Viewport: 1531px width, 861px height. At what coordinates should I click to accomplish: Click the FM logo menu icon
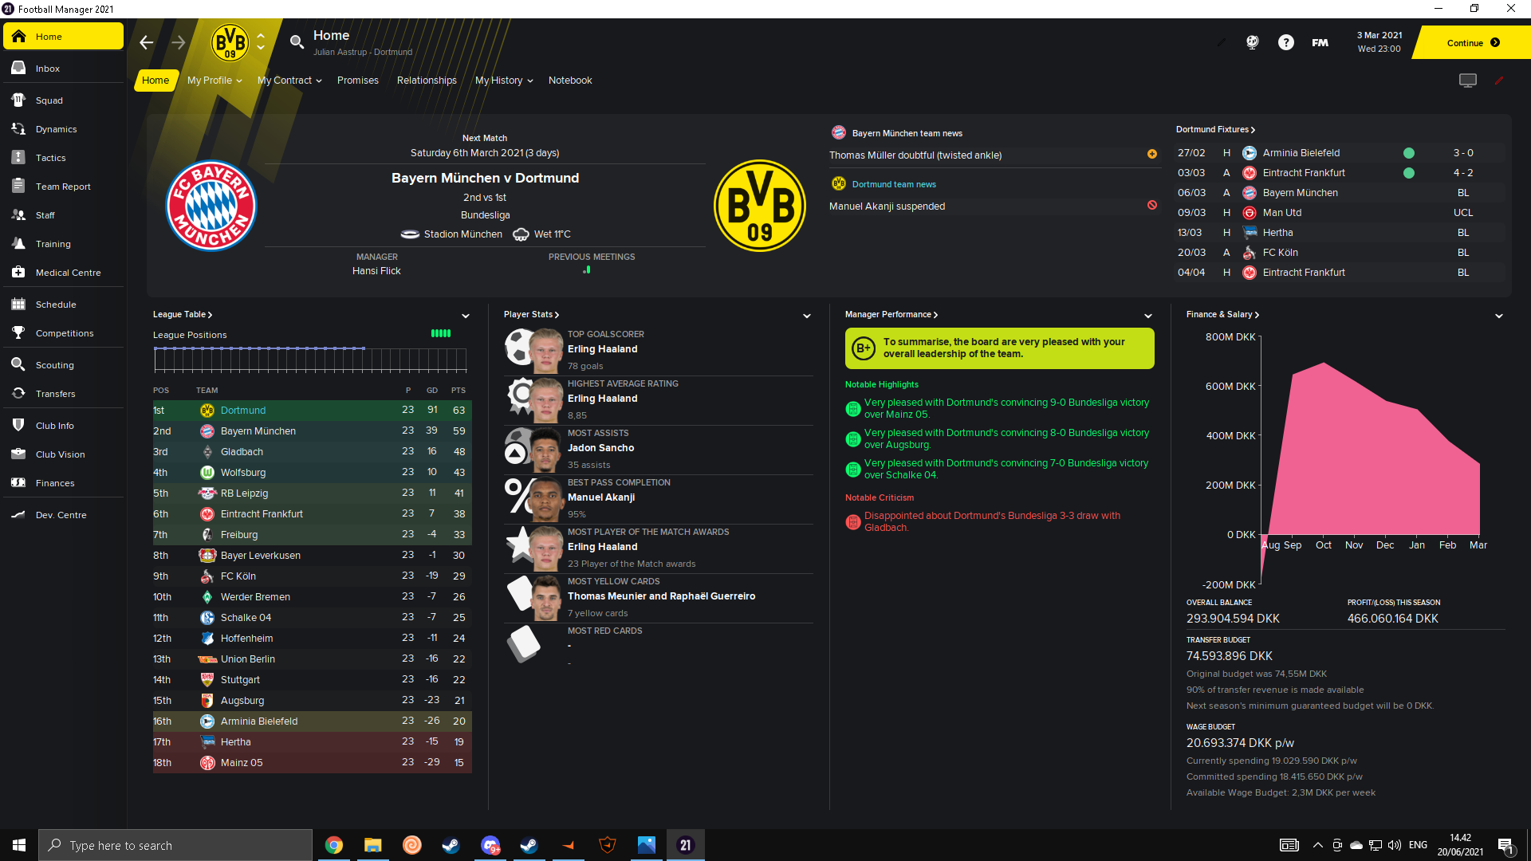[x=1320, y=42]
